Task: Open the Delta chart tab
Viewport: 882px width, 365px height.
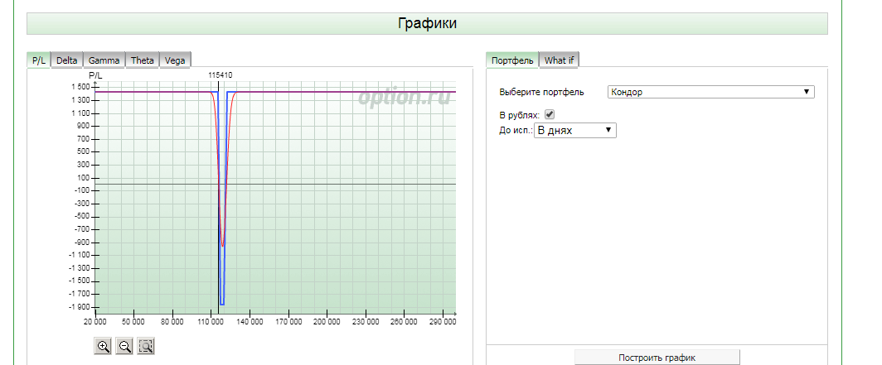Action: [67, 60]
